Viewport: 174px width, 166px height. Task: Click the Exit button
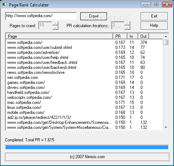pyautogui.click(x=154, y=16)
